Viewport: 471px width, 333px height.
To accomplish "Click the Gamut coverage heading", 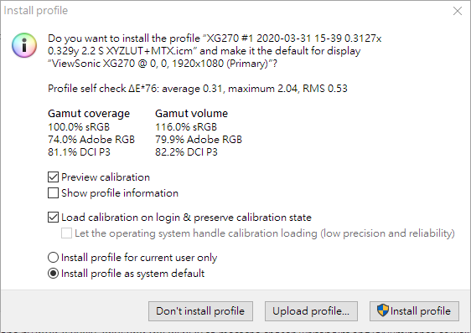I will click(x=89, y=114).
